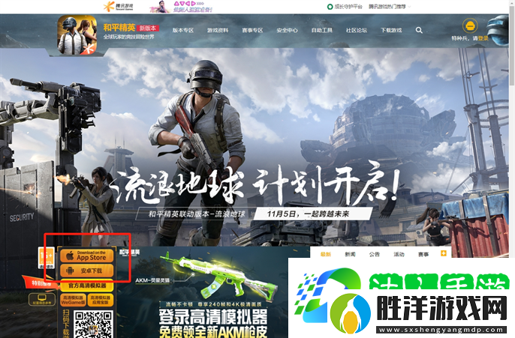Open the 安全中心 menu

pos(287,30)
